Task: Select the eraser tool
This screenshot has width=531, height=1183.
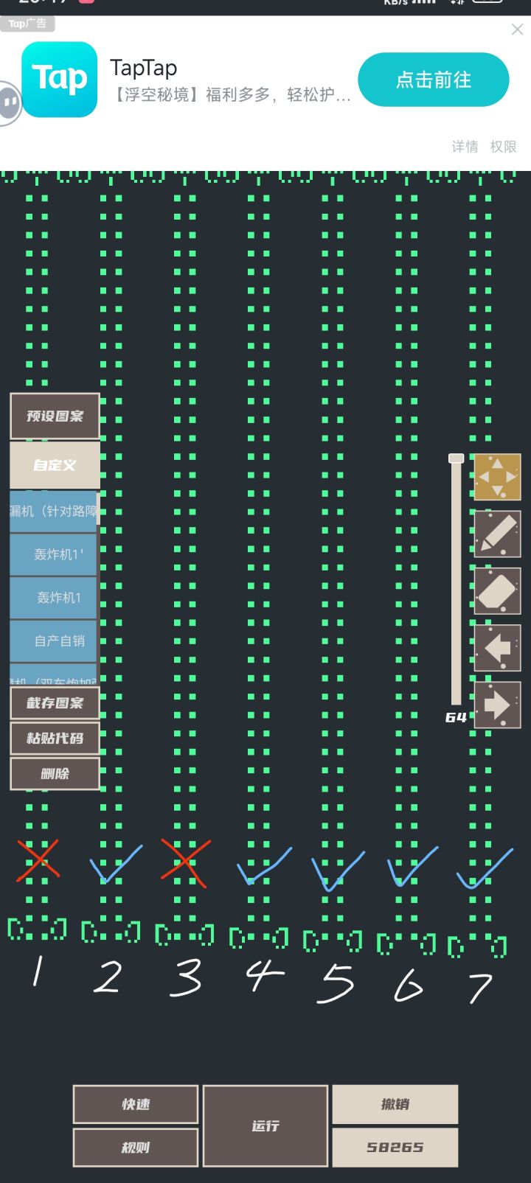Action: pos(497,591)
